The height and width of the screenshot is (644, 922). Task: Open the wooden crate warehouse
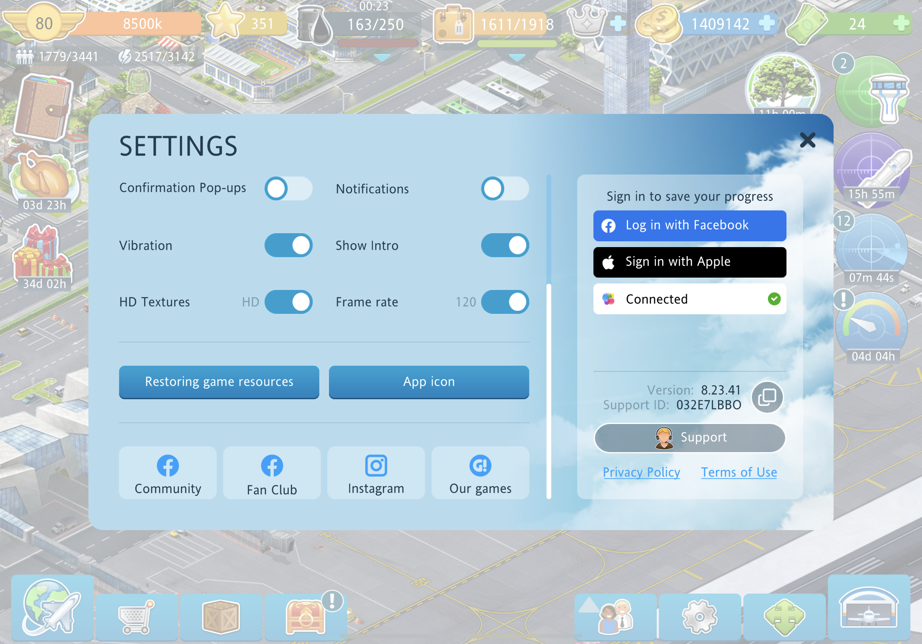tap(221, 617)
